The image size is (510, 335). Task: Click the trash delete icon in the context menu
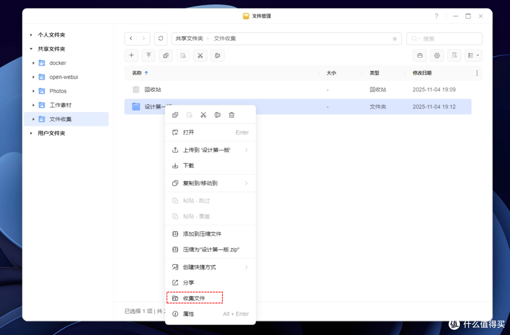click(x=231, y=115)
